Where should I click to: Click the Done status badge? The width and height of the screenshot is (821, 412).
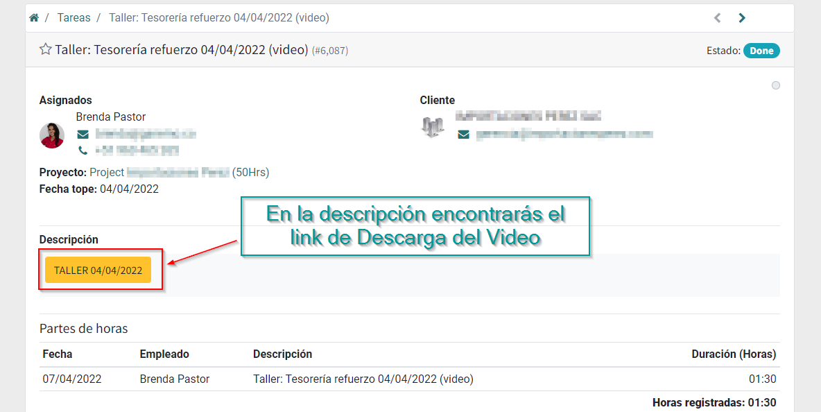[761, 51]
